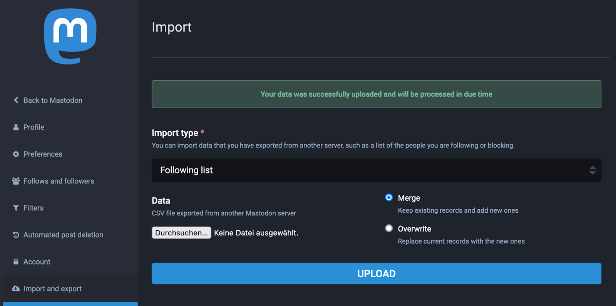Click the Mastodon elephant logo

[x=70, y=36]
